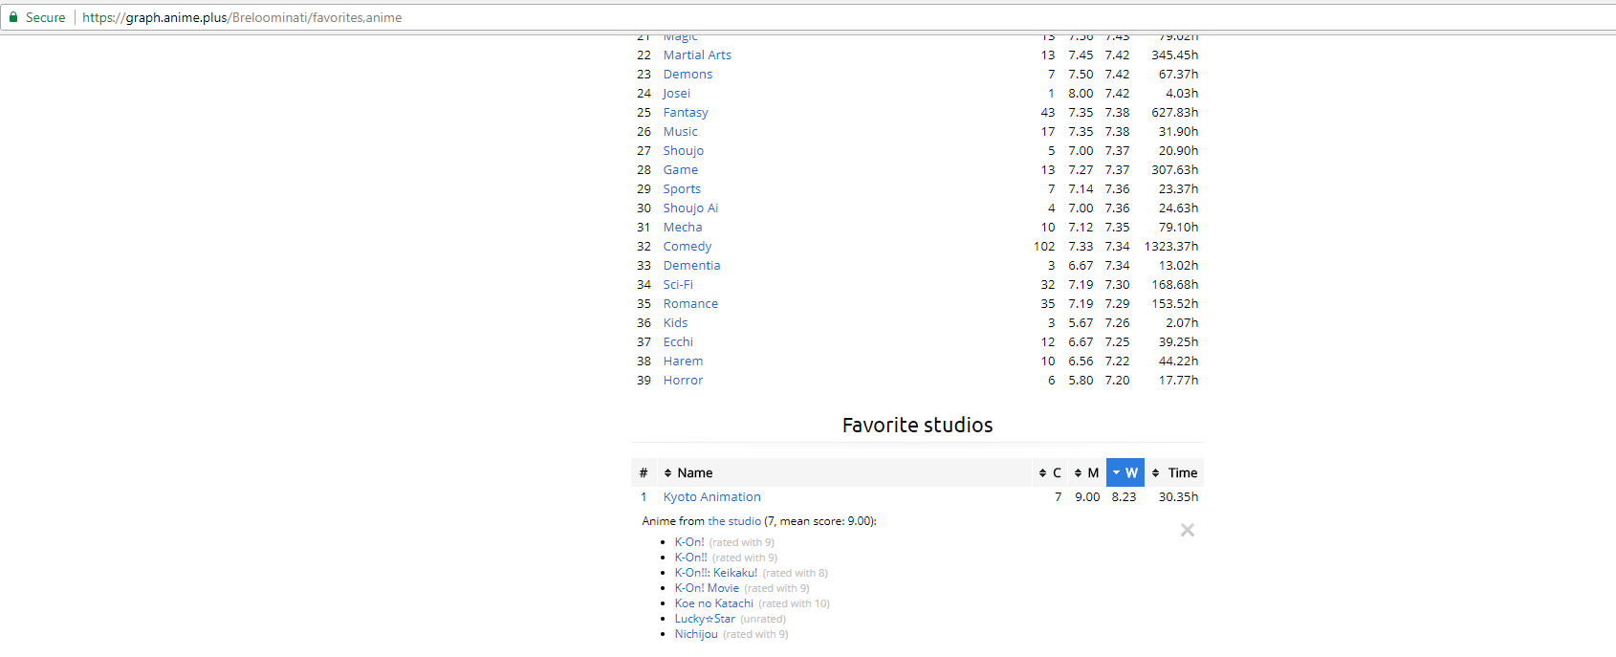Open Nichijou anime link
This screenshot has height=657, width=1616.
[695, 634]
